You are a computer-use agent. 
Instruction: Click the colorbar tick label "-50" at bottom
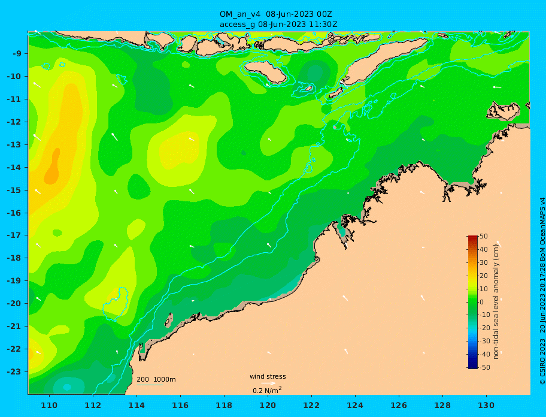484,367
